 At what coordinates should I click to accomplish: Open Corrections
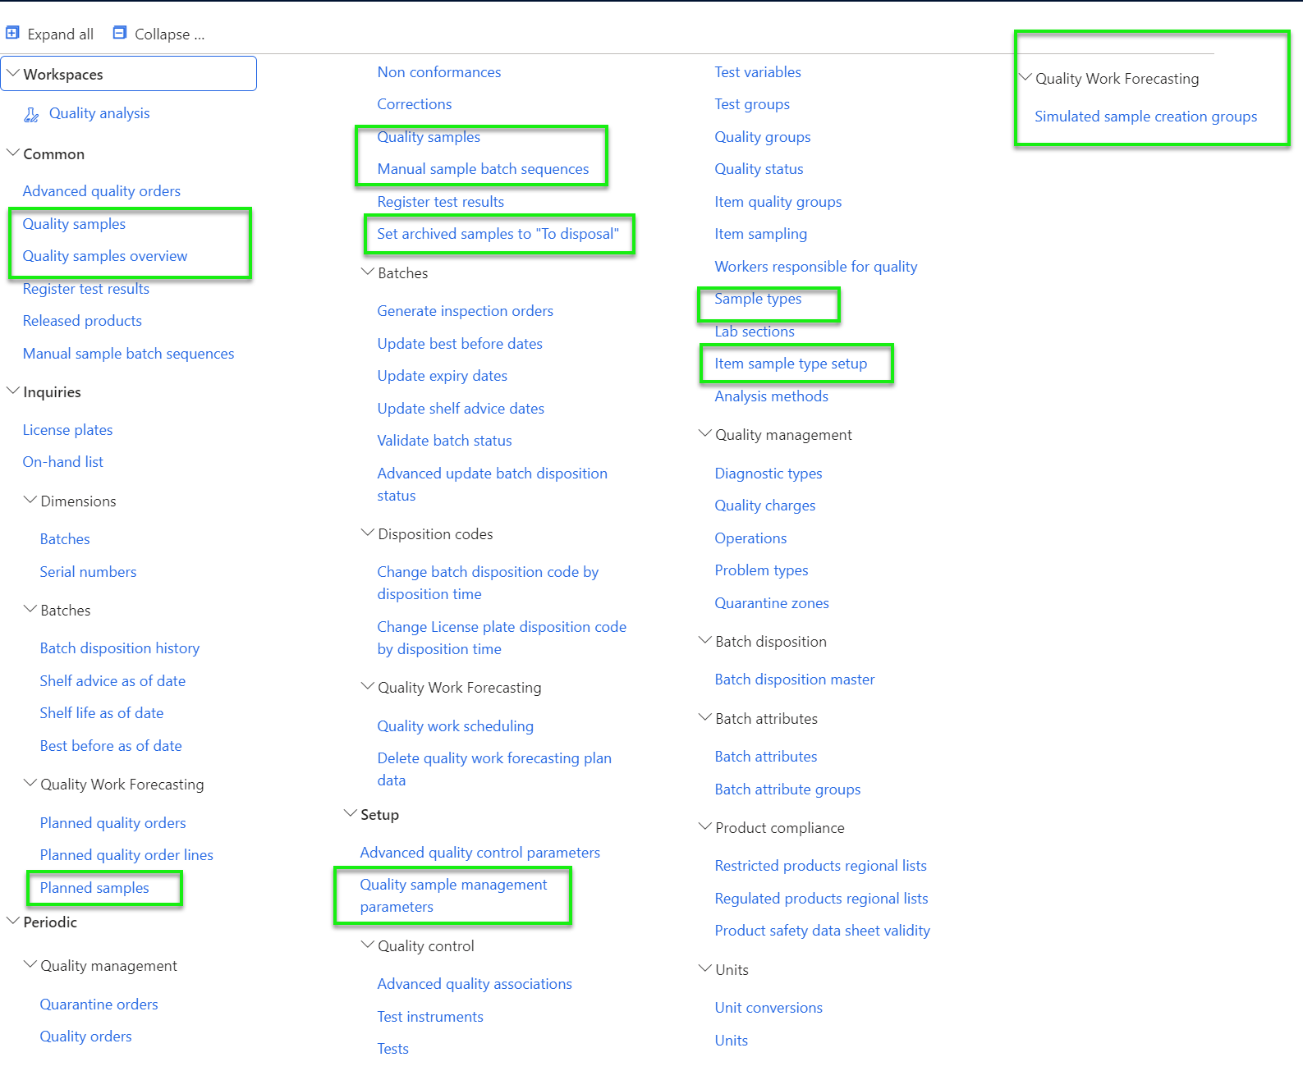[415, 104]
